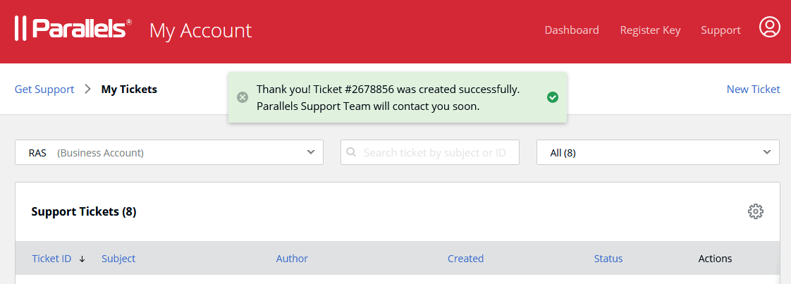791x284 pixels.
Task: Click the Parallels logo
Action: 73,28
